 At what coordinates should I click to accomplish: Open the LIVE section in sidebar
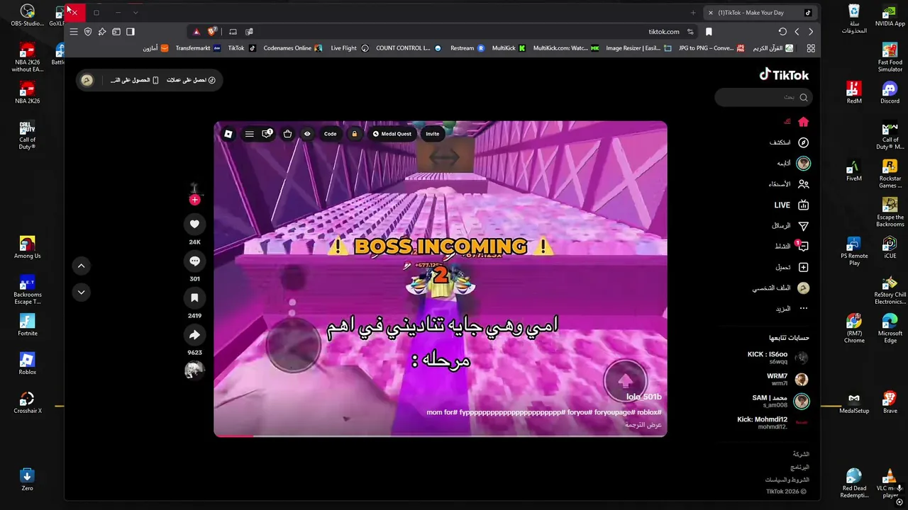pos(791,205)
